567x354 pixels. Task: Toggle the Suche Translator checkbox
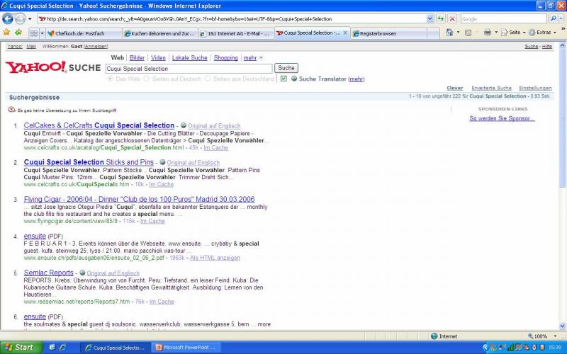click(x=283, y=79)
